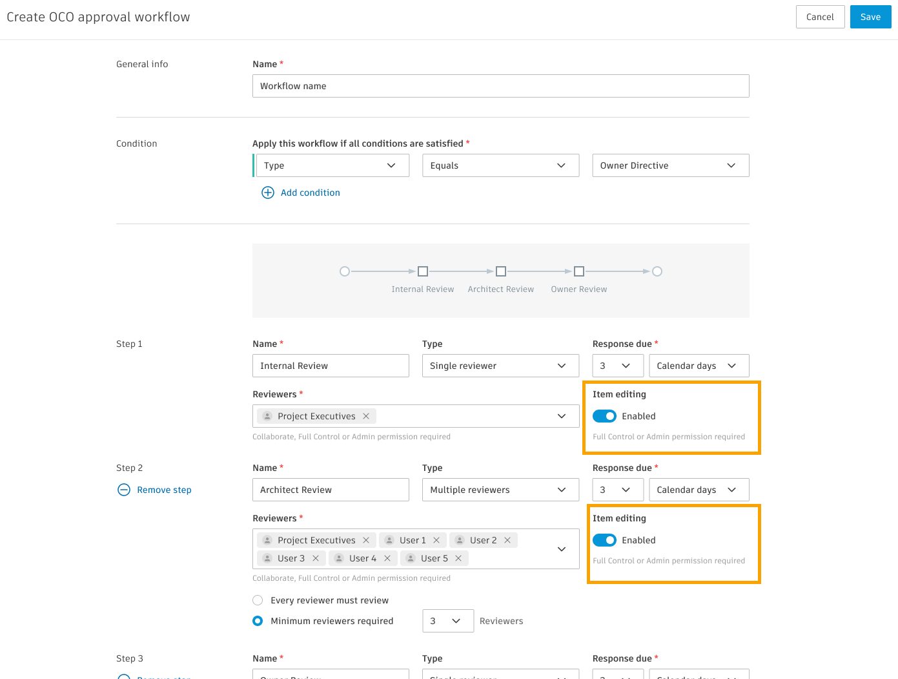Remove User 1 from Architect Review reviewers
The image size is (898, 679).
(436, 540)
